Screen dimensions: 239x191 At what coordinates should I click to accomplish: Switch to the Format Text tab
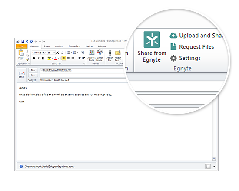click(x=74, y=46)
